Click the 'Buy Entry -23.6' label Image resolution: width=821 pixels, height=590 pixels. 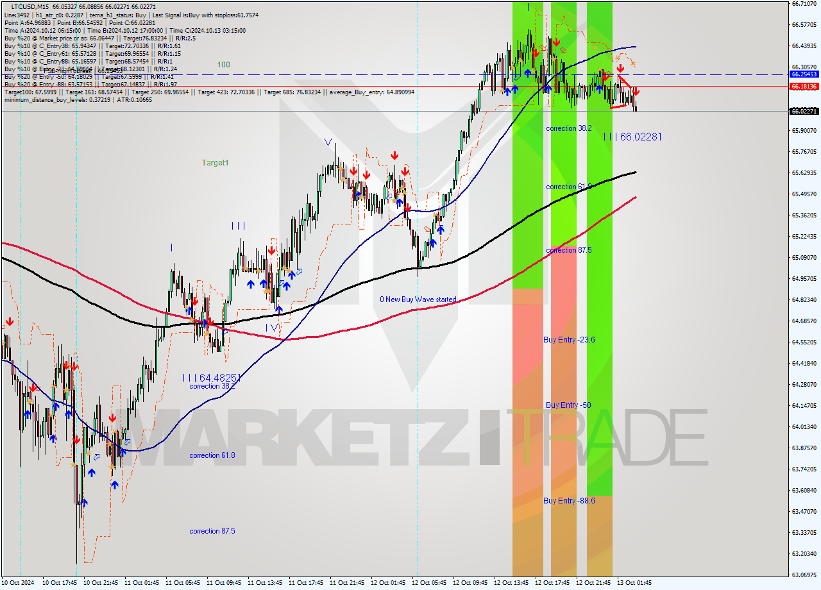tap(569, 339)
